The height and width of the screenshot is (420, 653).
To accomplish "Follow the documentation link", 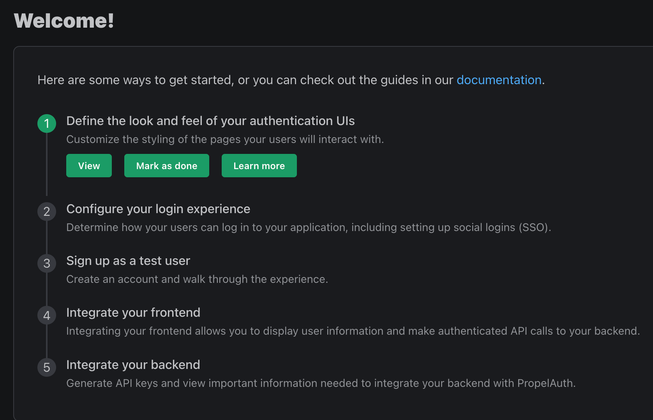I will pyautogui.click(x=499, y=80).
